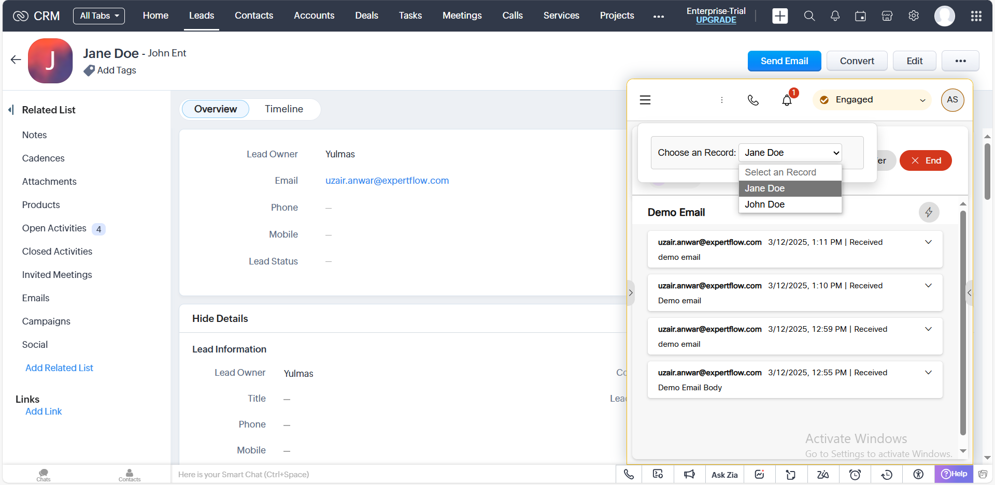This screenshot has height=485, width=995.
Task: Open the Contacts tab
Action: pos(253,16)
